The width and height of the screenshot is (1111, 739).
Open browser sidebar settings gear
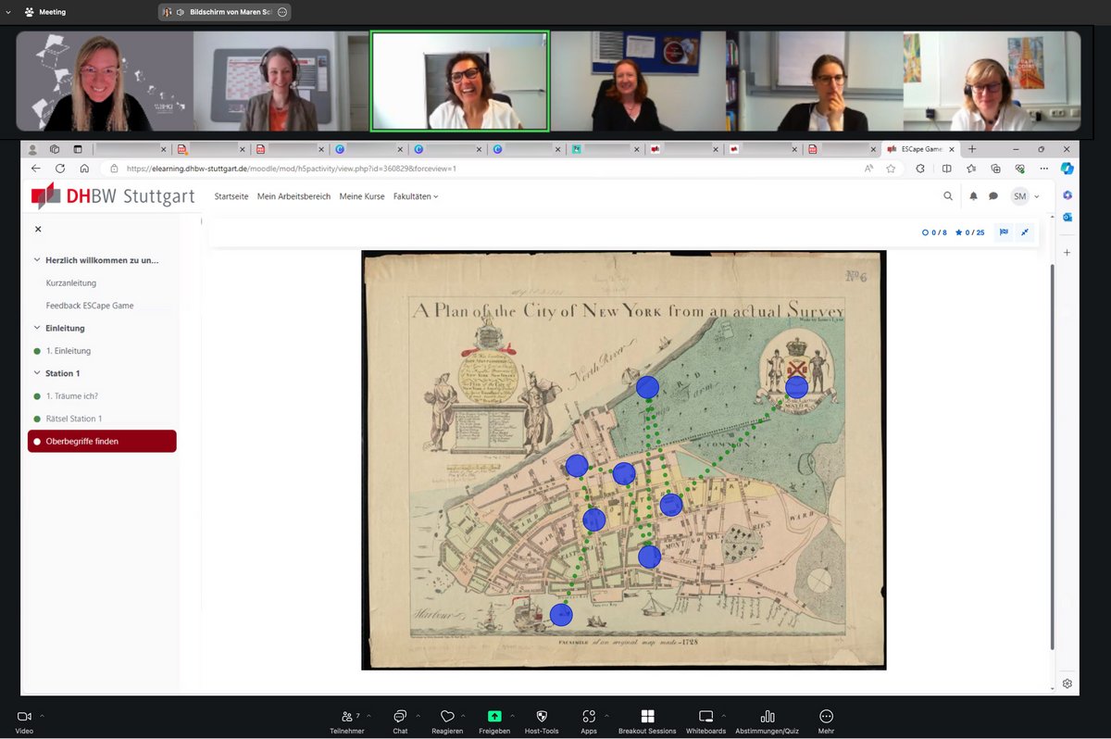coord(1067,683)
